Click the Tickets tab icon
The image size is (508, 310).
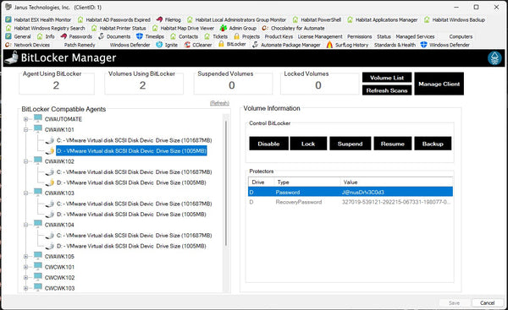207,36
